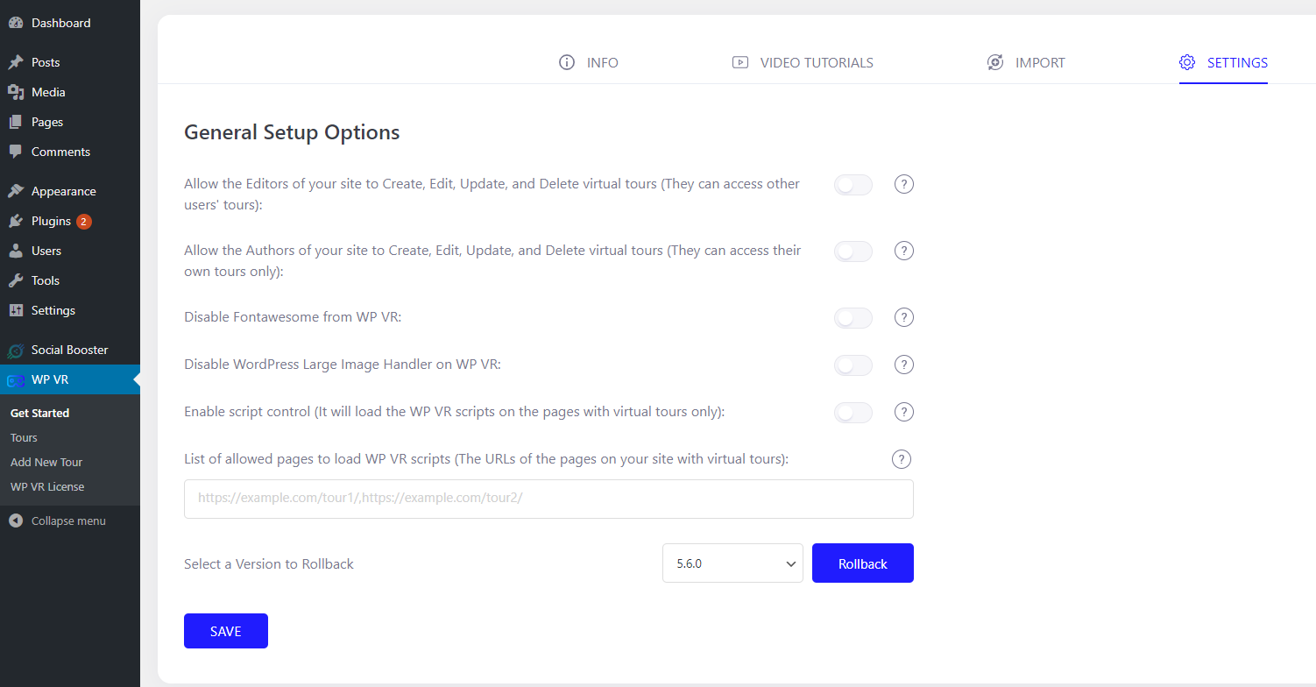Click the Dashboard gauge icon

pos(16,23)
